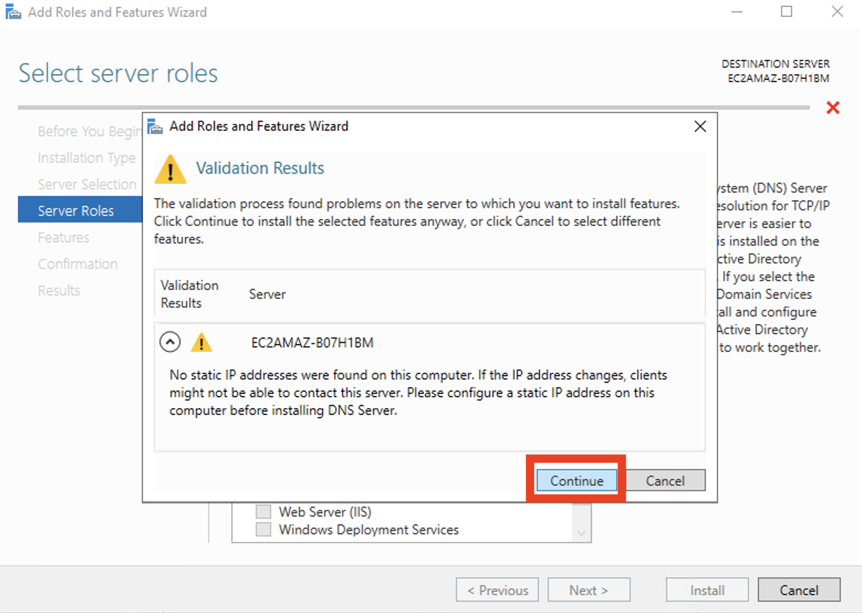The width and height of the screenshot is (862, 613).
Task: Click wizard icon in Validation dialog title
Action: [155, 127]
